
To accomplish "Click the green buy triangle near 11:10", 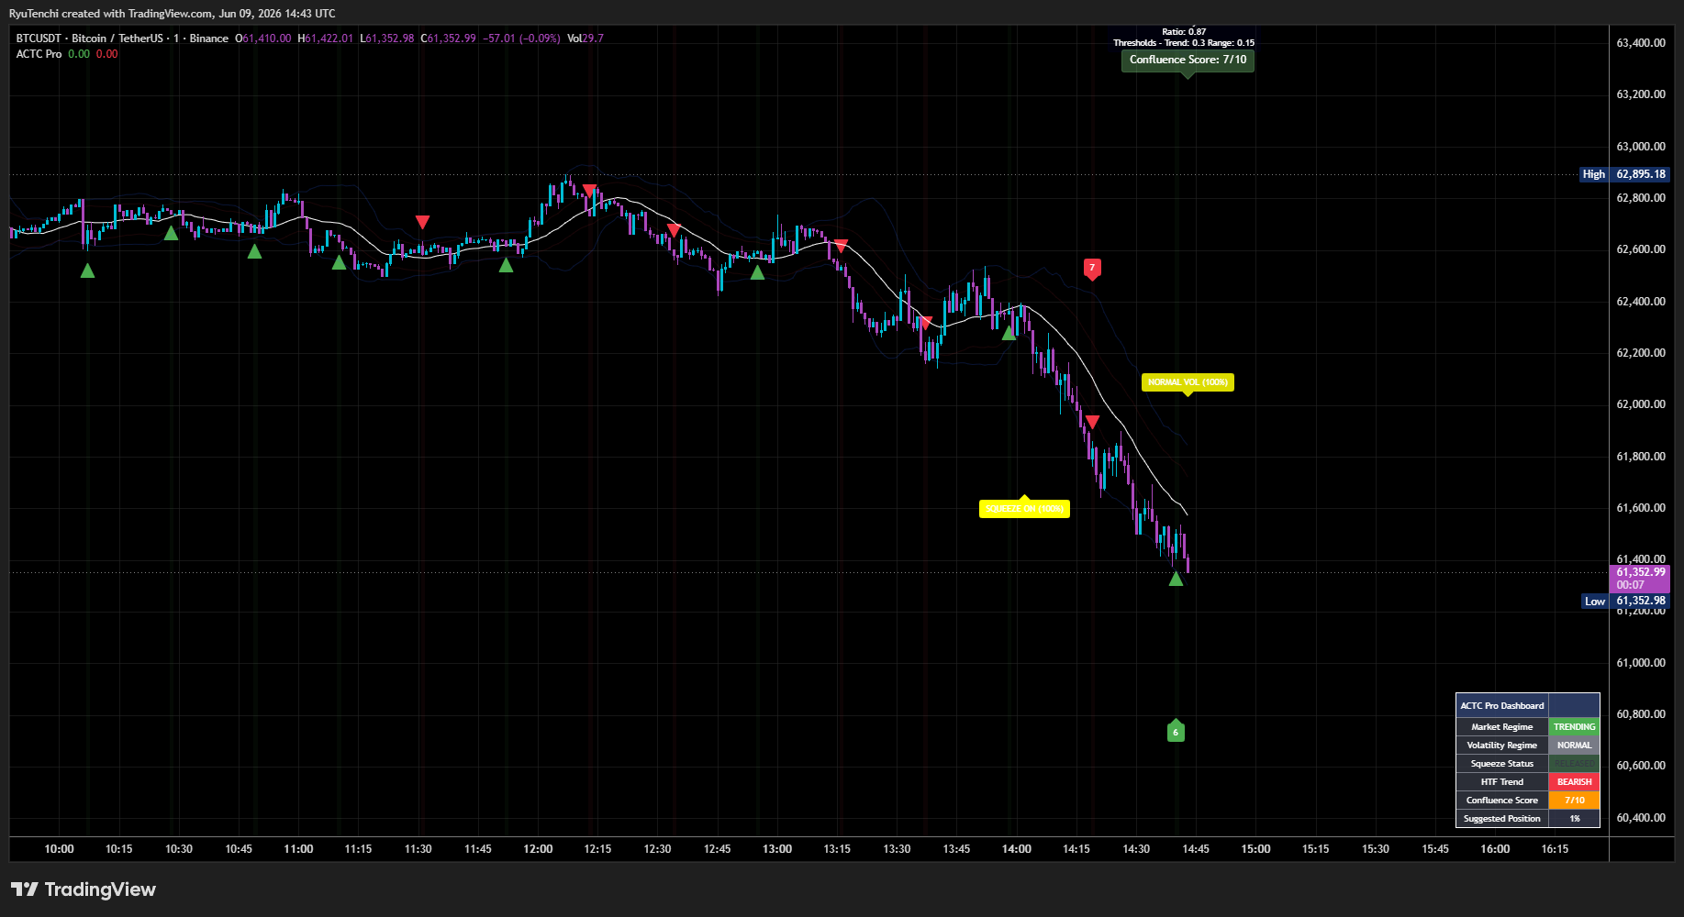I will 339,262.
